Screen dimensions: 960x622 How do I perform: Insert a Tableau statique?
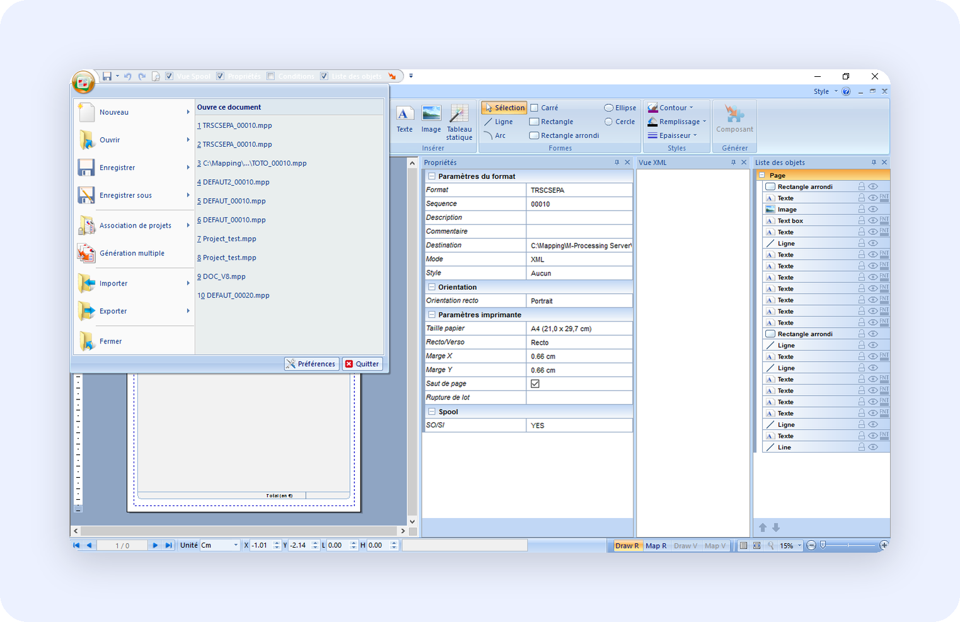[459, 123]
